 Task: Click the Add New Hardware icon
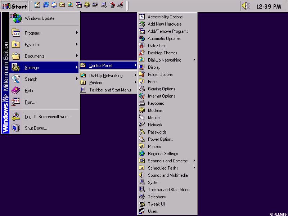(x=142, y=24)
